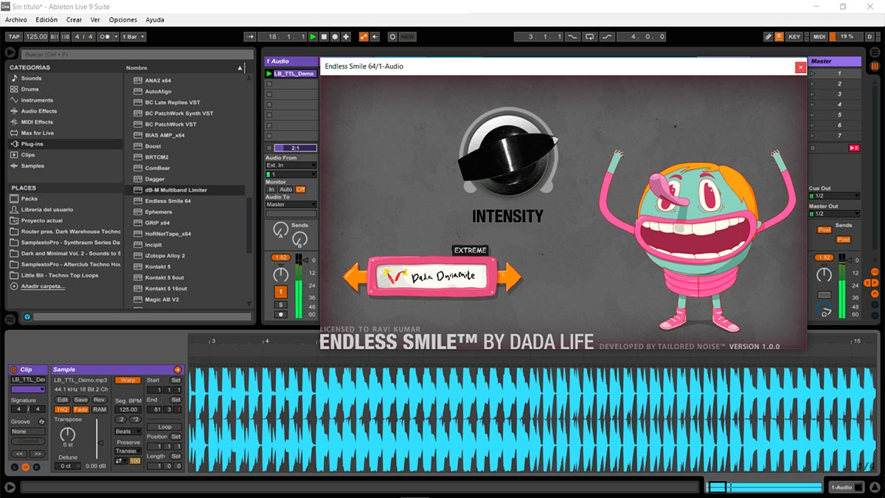Click the Arrangement Record button

coord(335,36)
